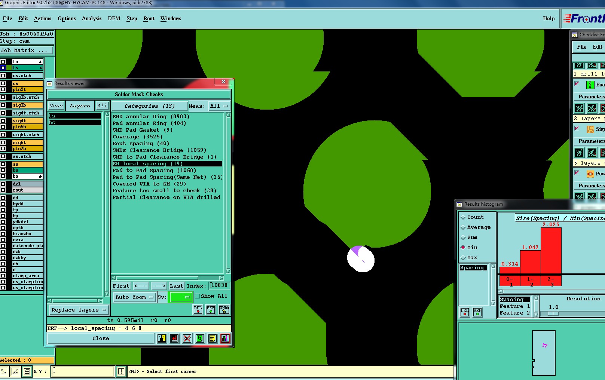Click the measure line icon in bottom toolbar
This screenshot has width=605, height=380.
click(x=15, y=371)
